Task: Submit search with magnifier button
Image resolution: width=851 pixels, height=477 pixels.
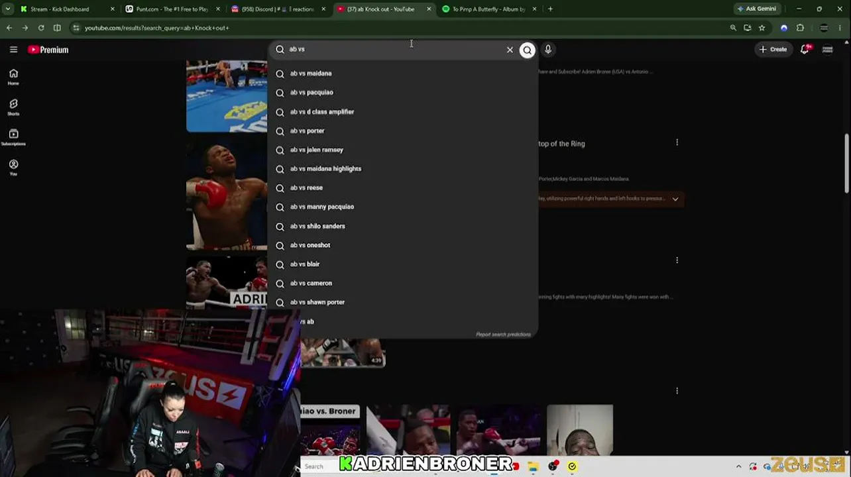Action: (x=527, y=50)
